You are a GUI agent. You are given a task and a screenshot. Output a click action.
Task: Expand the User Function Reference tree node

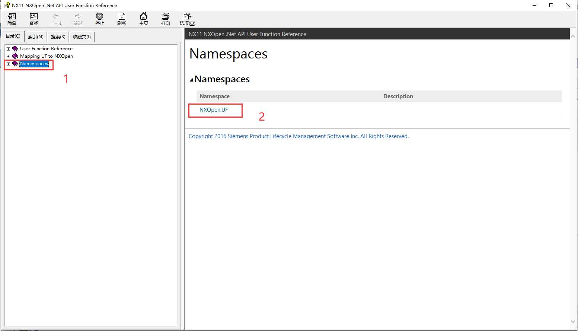coord(8,49)
